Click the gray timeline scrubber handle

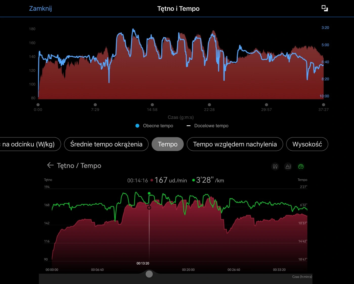pyautogui.click(x=149, y=274)
